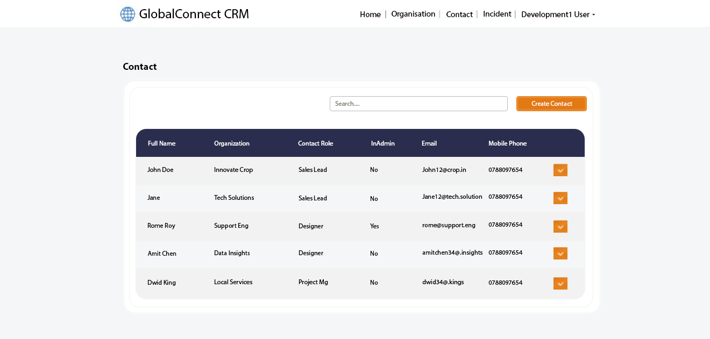The height and width of the screenshot is (339, 710).
Task: Click the Tech Solutions organization cell
Action: pyautogui.click(x=234, y=198)
